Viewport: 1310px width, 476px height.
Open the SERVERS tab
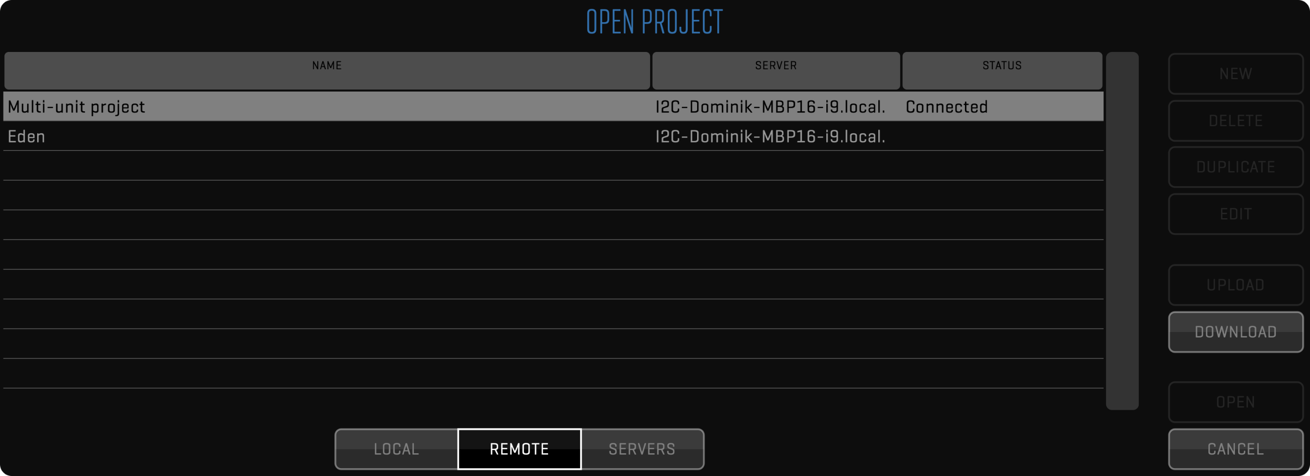(642, 449)
